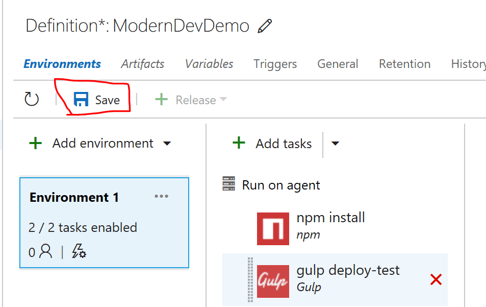Click the Gulp task logo icon

[273, 281]
